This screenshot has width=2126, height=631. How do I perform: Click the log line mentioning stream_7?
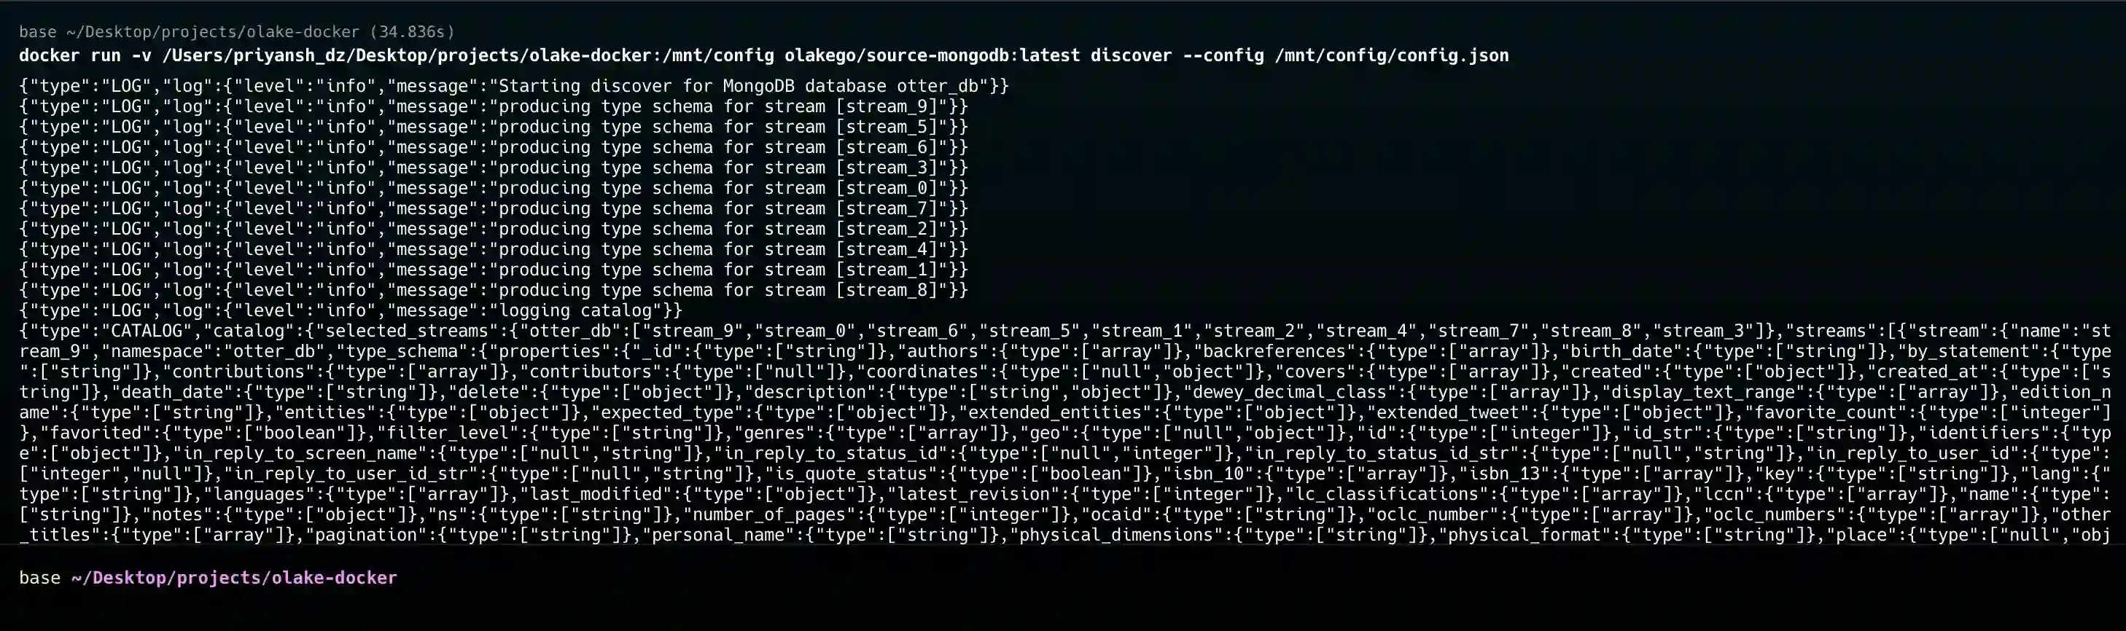point(494,208)
